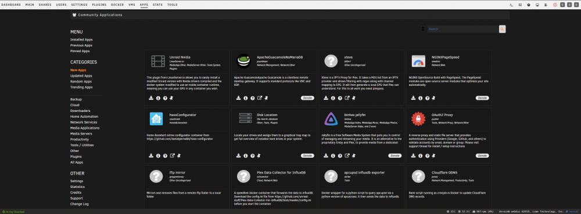Click 'Plex Data Collector for InfluxDB' title

pos(281,173)
